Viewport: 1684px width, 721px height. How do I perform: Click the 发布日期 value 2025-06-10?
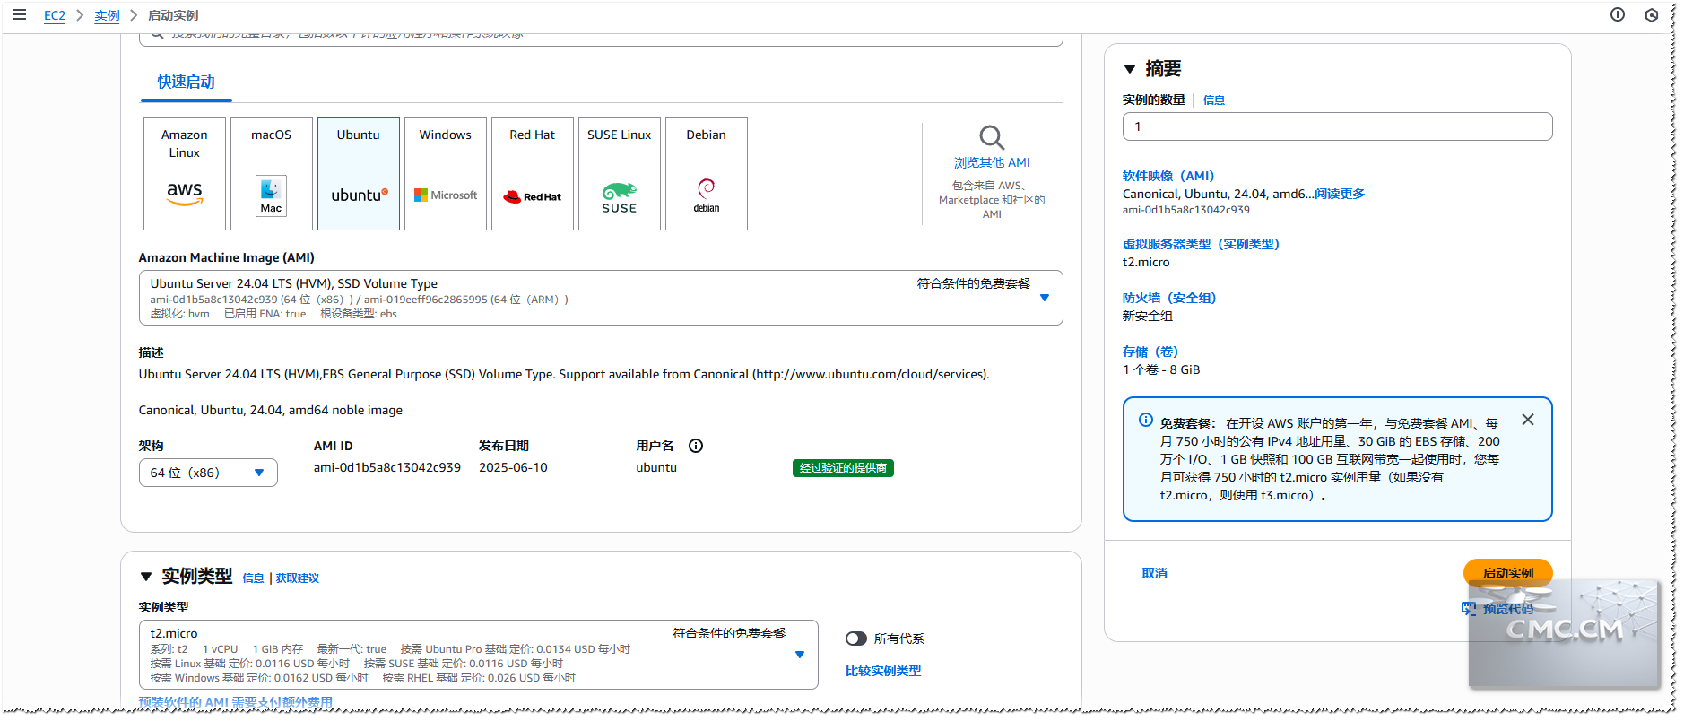pos(513,467)
